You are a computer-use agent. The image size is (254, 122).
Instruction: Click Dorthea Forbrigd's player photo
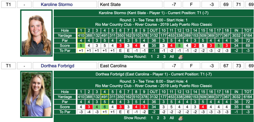pos(36,94)
